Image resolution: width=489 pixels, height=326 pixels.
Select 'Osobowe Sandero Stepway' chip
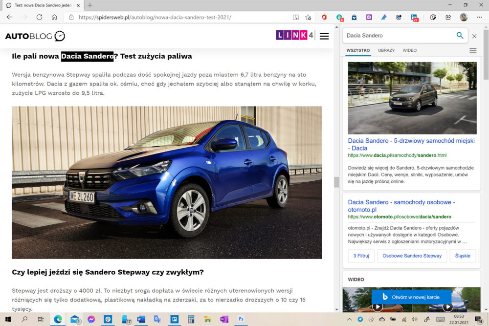pyautogui.click(x=412, y=256)
